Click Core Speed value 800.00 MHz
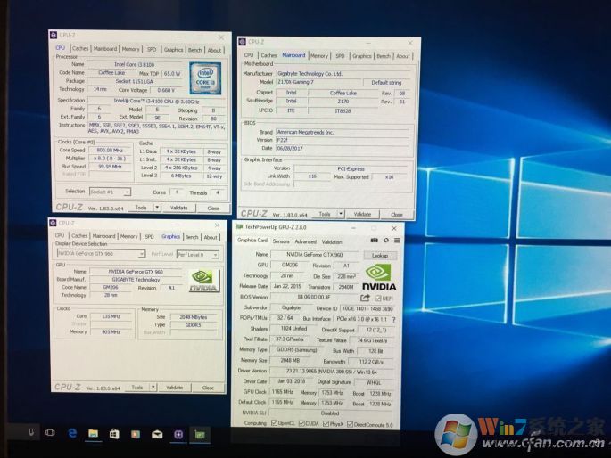611x458 pixels. [x=110, y=150]
